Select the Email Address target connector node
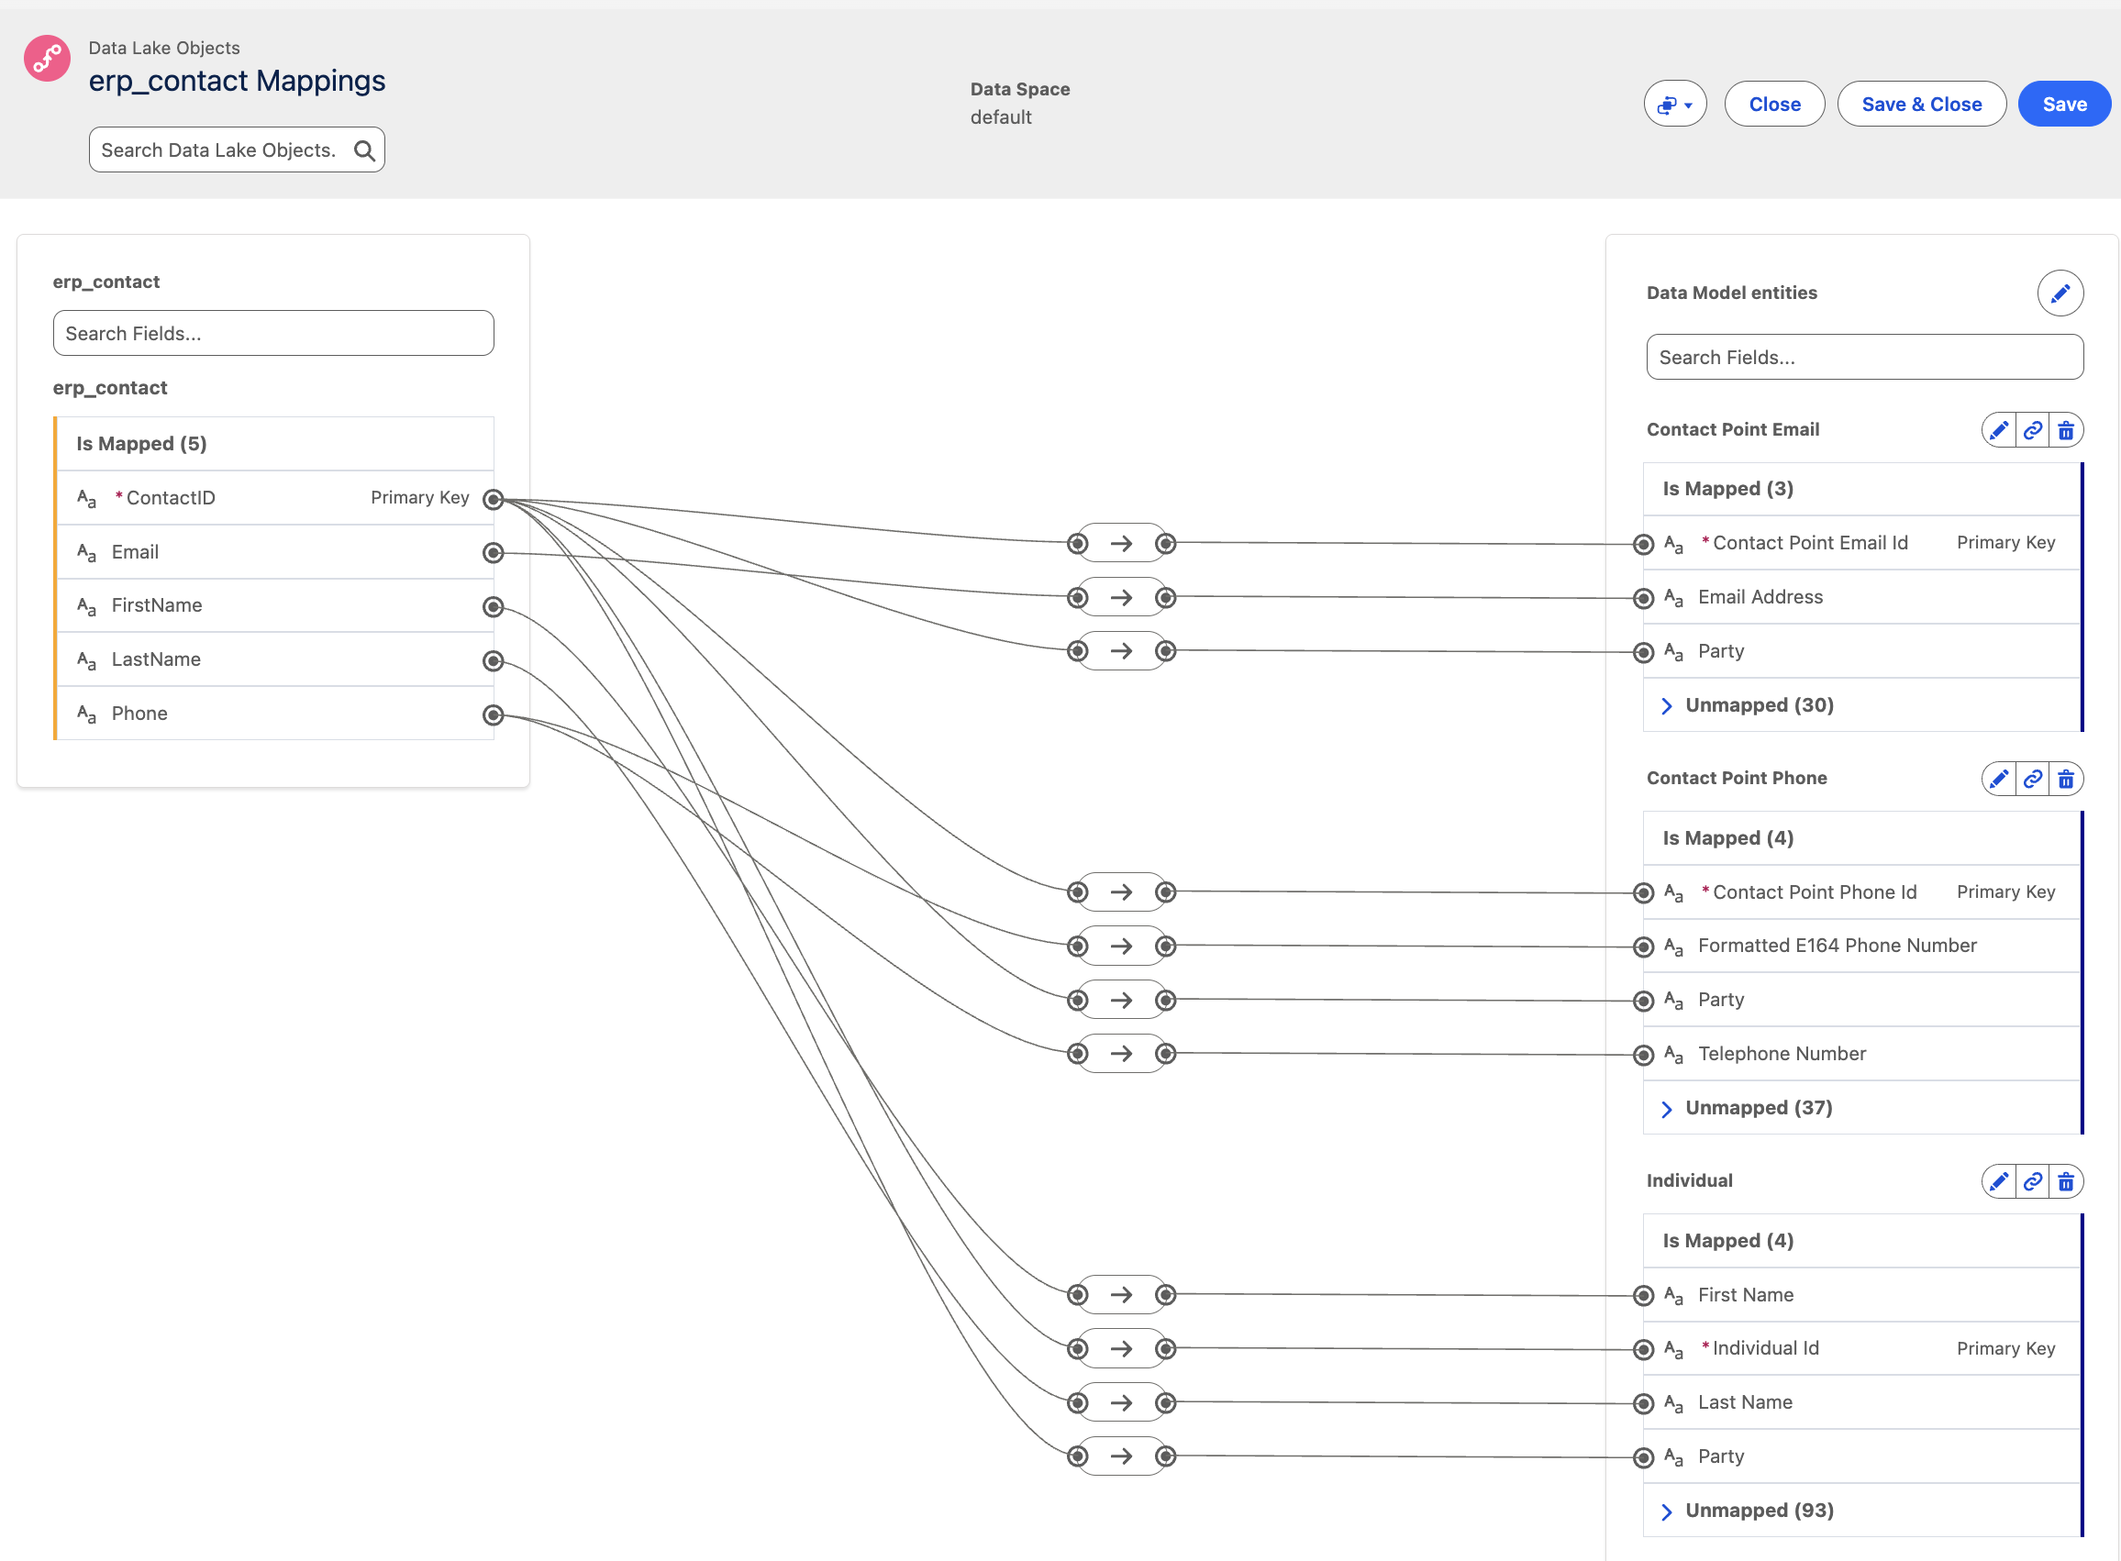 (x=1644, y=598)
